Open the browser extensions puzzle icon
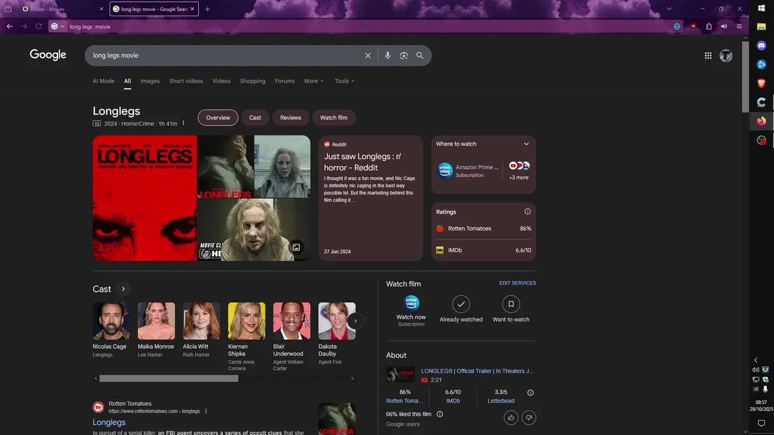The width and height of the screenshot is (774, 435). [x=709, y=27]
